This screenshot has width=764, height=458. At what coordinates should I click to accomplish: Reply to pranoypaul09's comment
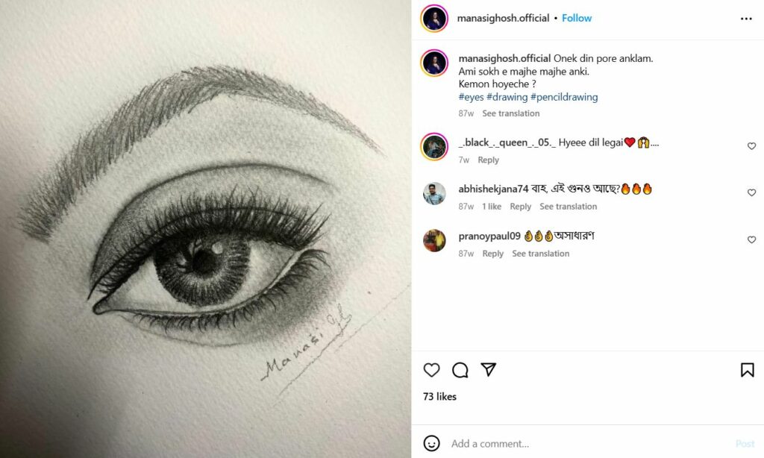coord(492,254)
